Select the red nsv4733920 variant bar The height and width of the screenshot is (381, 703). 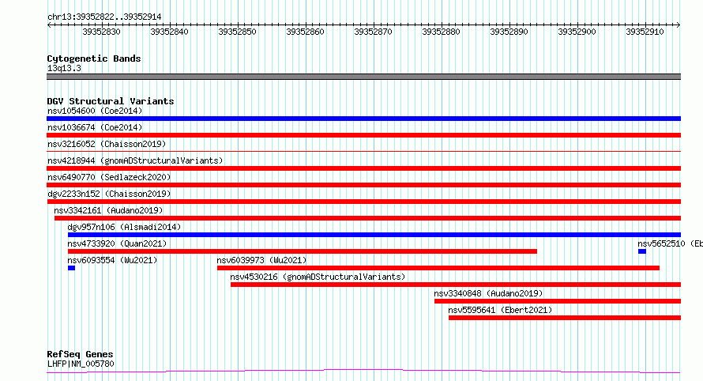[303, 251]
